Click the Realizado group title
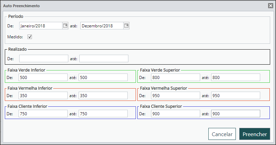The width and height of the screenshot is (276, 145). 18,49
